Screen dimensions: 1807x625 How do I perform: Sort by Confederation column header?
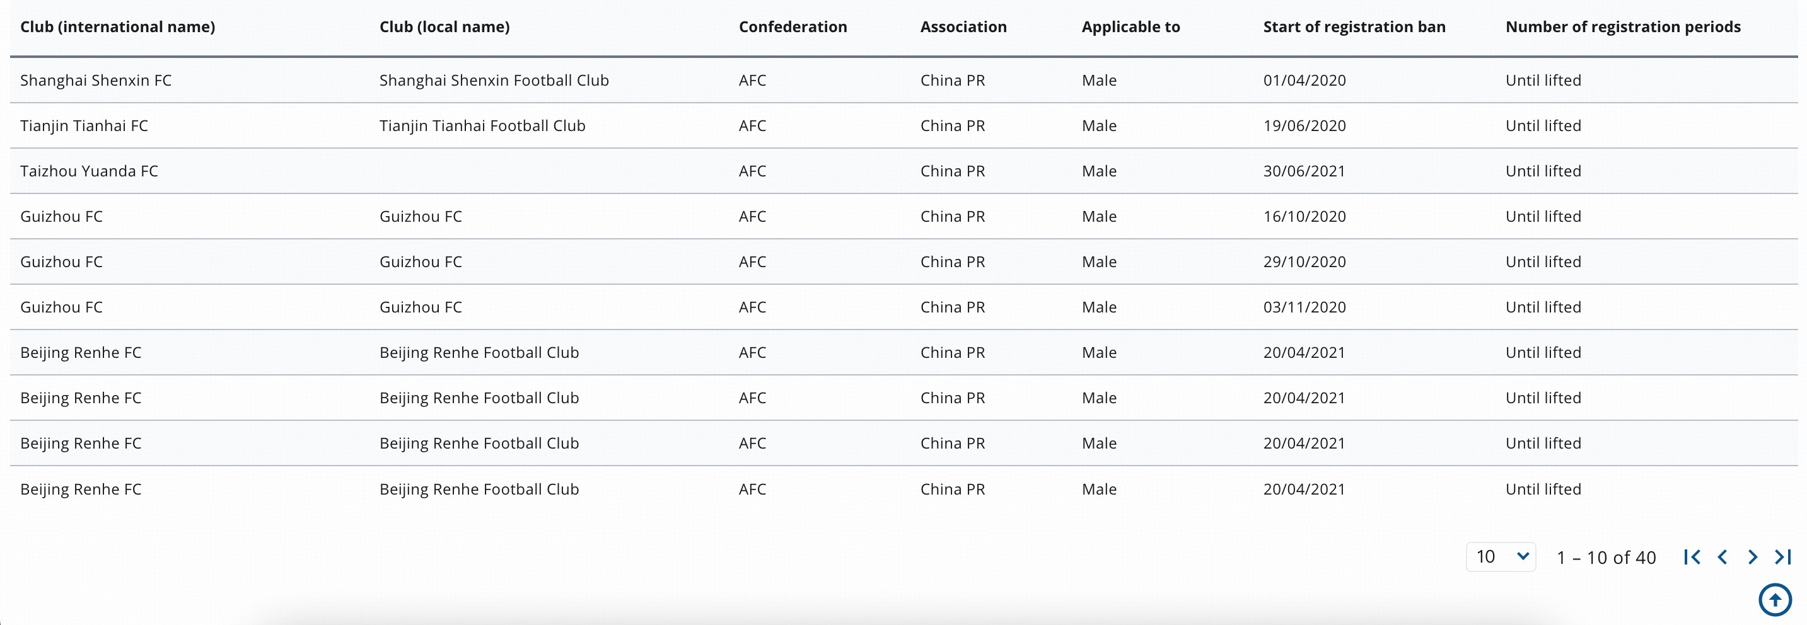coord(793,26)
